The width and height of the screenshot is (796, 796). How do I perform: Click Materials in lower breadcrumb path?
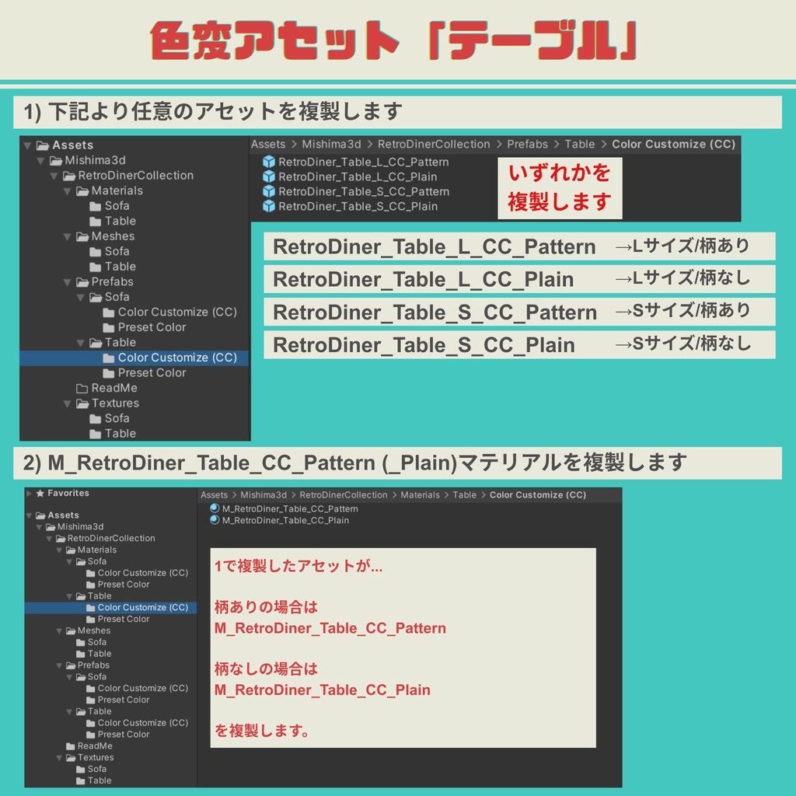click(x=421, y=495)
